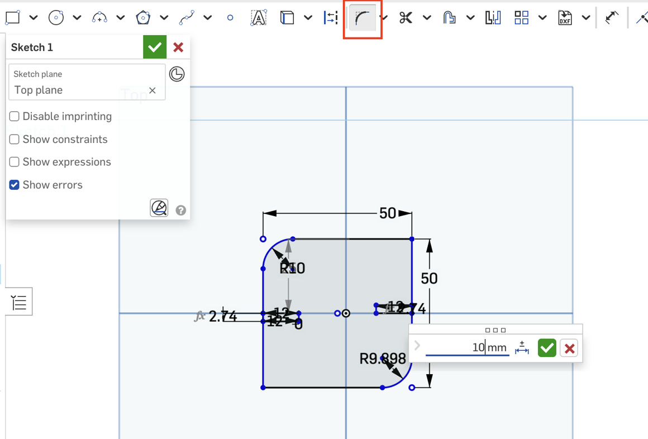The height and width of the screenshot is (439, 648).
Task: Select the Center point circle tool
Action: pos(56,18)
